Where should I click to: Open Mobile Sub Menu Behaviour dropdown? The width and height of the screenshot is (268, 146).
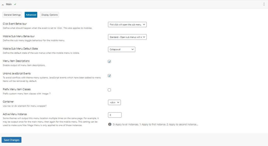[127, 37]
